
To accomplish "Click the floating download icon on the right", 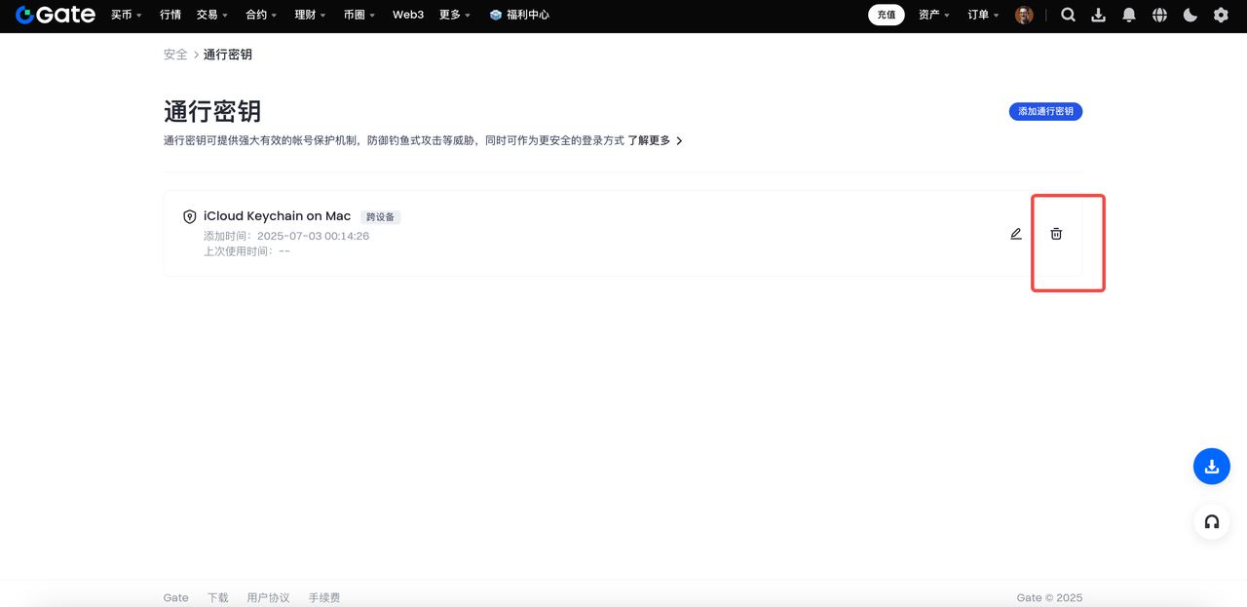I will [x=1211, y=466].
